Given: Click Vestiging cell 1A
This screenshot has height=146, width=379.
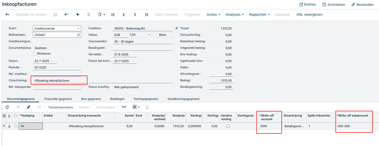Looking at the screenshot, I should click(x=31, y=126).
